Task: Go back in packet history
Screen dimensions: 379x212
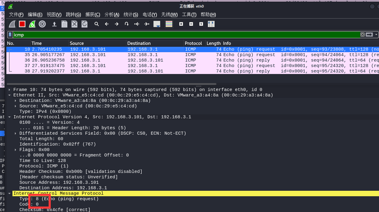Action: [107, 24]
